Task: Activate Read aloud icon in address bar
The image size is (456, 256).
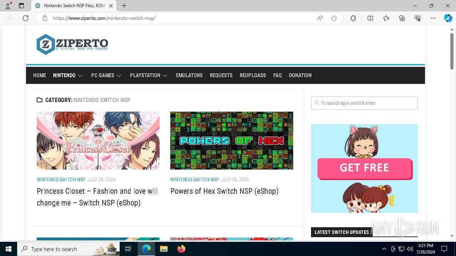Action: point(320,18)
